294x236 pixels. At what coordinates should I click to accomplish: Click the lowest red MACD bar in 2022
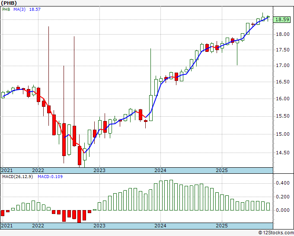click(79, 216)
